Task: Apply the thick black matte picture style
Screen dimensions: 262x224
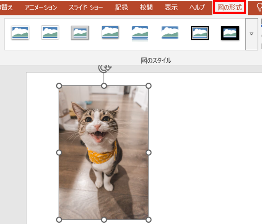Action: pos(230,33)
